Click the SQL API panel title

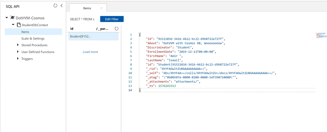(x=13, y=6)
